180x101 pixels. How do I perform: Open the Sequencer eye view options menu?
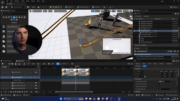point(33,64)
